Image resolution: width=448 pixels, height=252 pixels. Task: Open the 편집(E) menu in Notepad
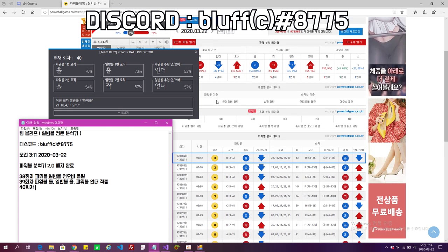tap(37, 129)
